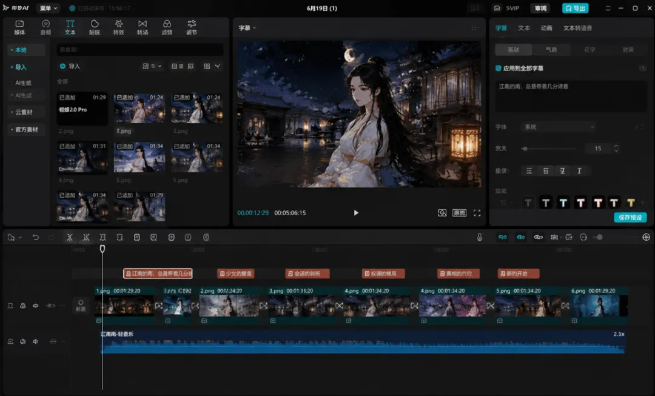The height and width of the screenshot is (396, 655).
Task: Toggle the preview axis icon
Action: point(554,237)
